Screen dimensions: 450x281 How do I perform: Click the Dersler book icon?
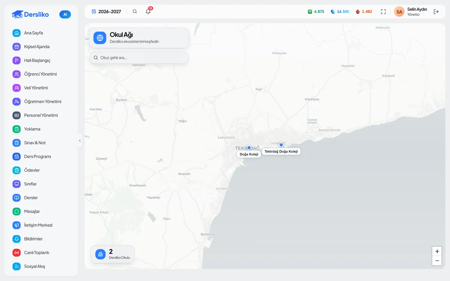click(17, 198)
